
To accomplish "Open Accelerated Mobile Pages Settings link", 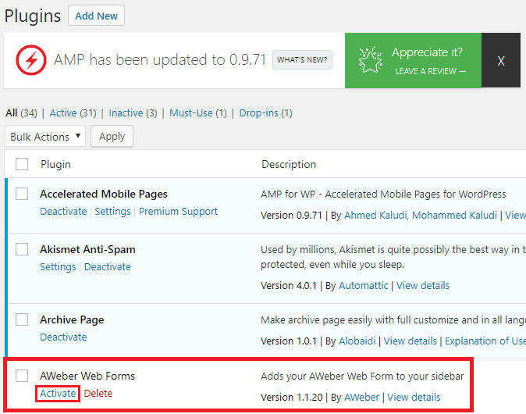I will (112, 211).
